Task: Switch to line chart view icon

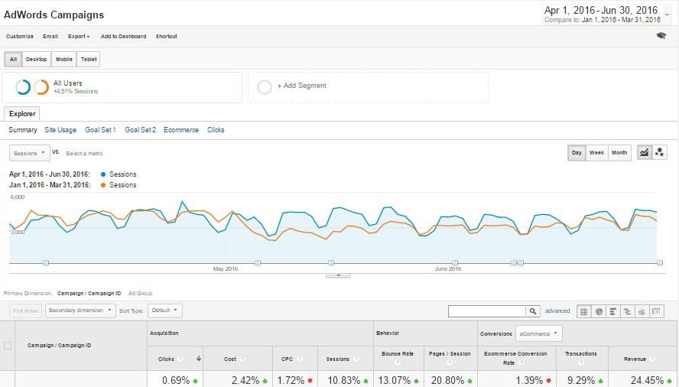Action: pyautogui.click(x=645, y=152)
